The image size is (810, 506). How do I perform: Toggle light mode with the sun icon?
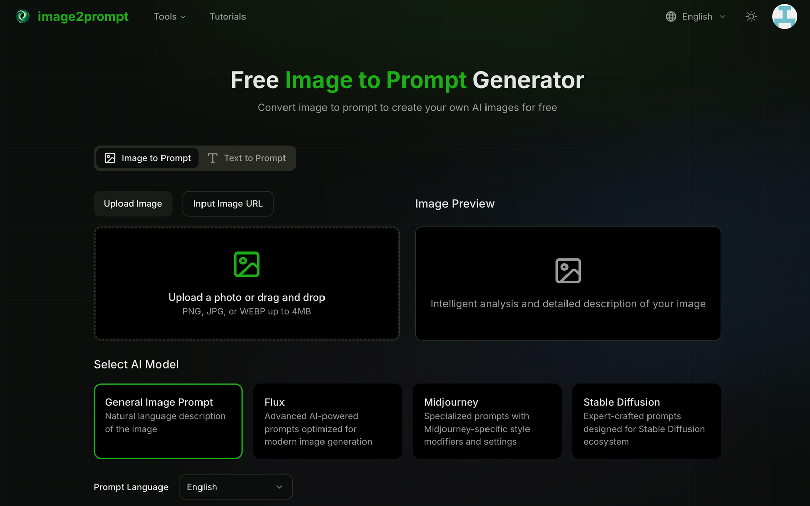click(x=751, y=16)
